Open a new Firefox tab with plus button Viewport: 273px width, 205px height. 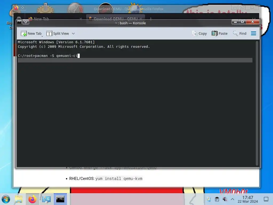coord(151,18)
